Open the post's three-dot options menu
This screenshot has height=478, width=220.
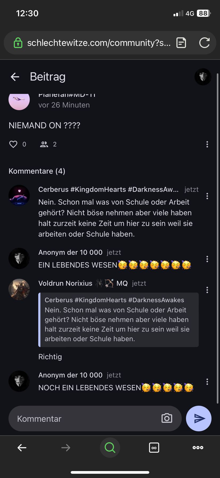point(207,144)
